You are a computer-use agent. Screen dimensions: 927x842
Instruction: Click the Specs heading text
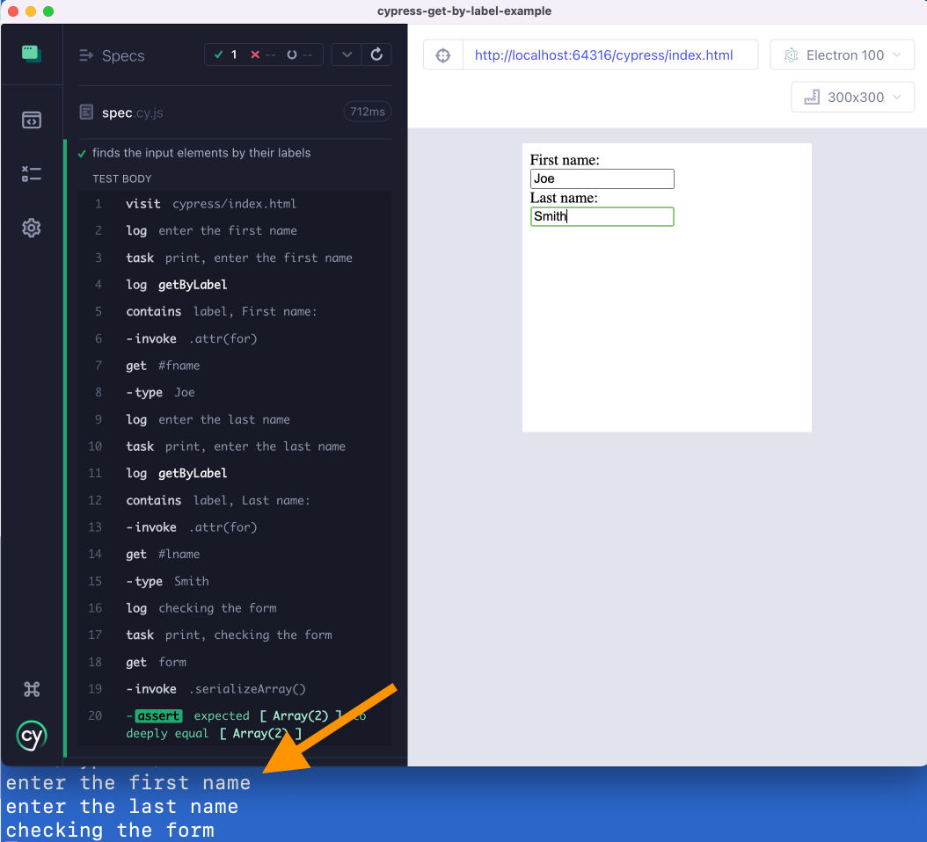pos(123,55)
